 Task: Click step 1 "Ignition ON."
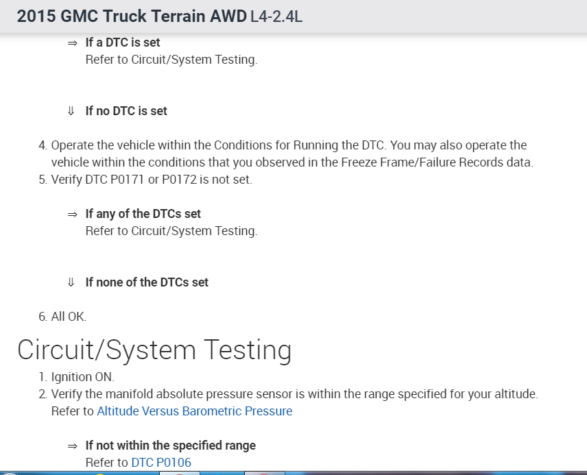(x=82, y=377)
